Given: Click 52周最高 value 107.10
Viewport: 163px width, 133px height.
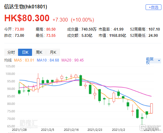Looking at the screenshot, I should (154, 29).
